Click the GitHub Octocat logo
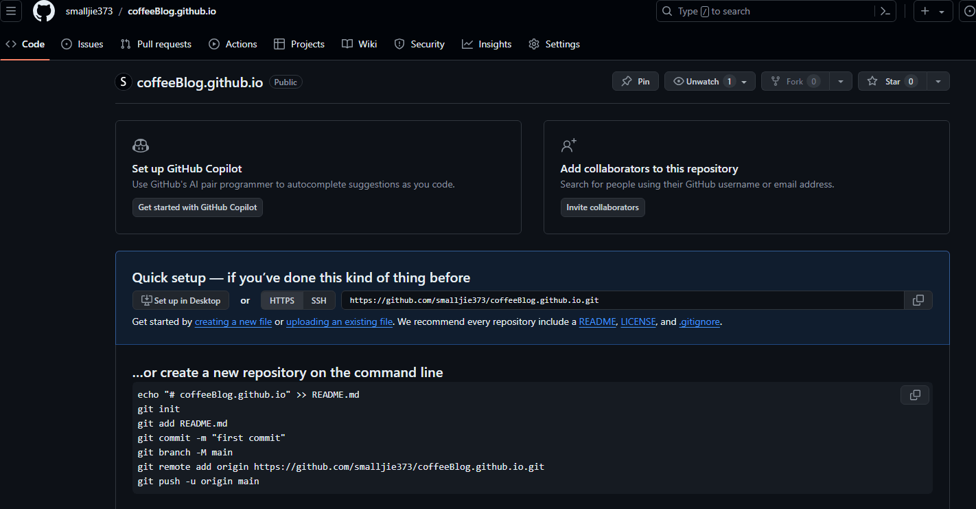The image size is (976, 509). 44,12
